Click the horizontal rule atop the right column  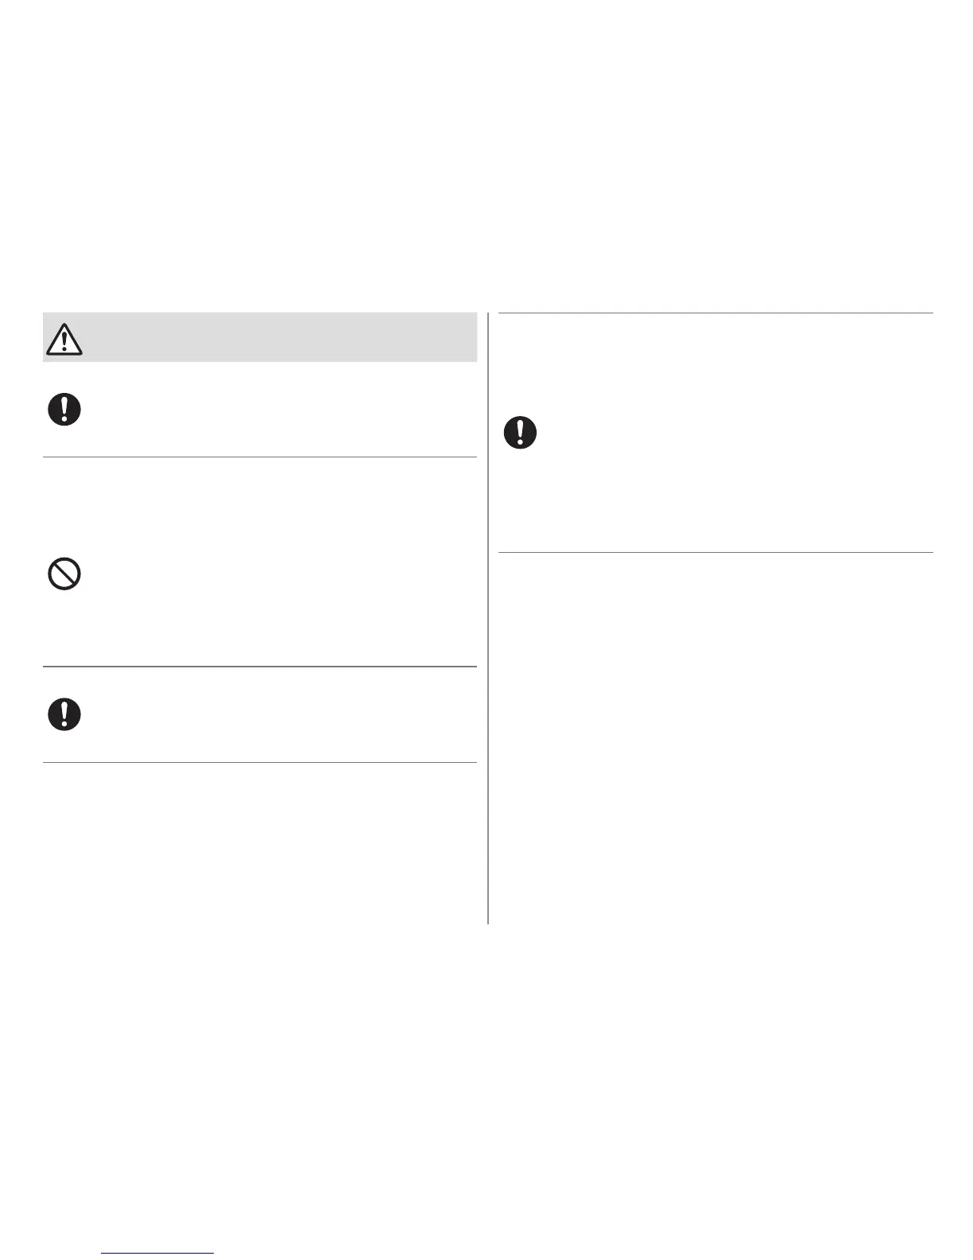click(x=715, y=313)
